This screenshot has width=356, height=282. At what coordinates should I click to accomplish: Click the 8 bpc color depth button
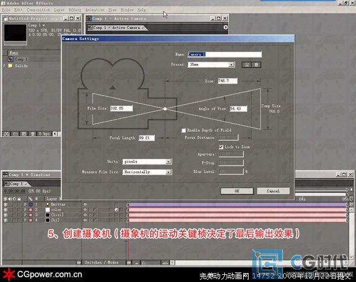tap(44, 134)
